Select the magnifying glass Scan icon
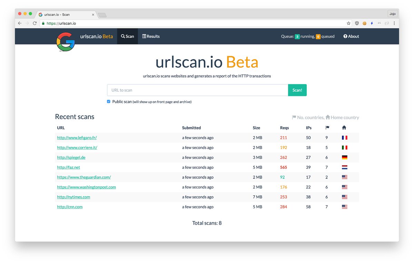The width and height of the screenshot is (414, 263). (x=123, y=36)
